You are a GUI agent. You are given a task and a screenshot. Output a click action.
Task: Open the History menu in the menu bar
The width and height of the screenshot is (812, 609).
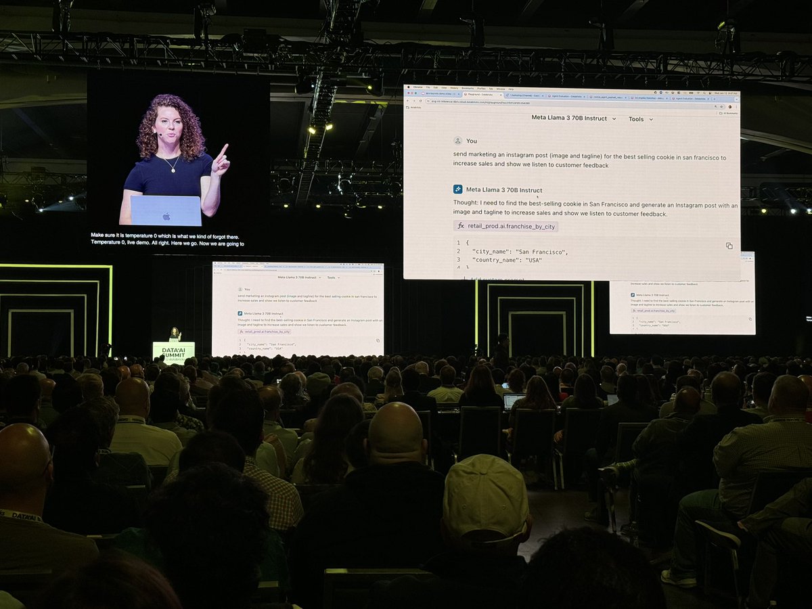(454, 88)
